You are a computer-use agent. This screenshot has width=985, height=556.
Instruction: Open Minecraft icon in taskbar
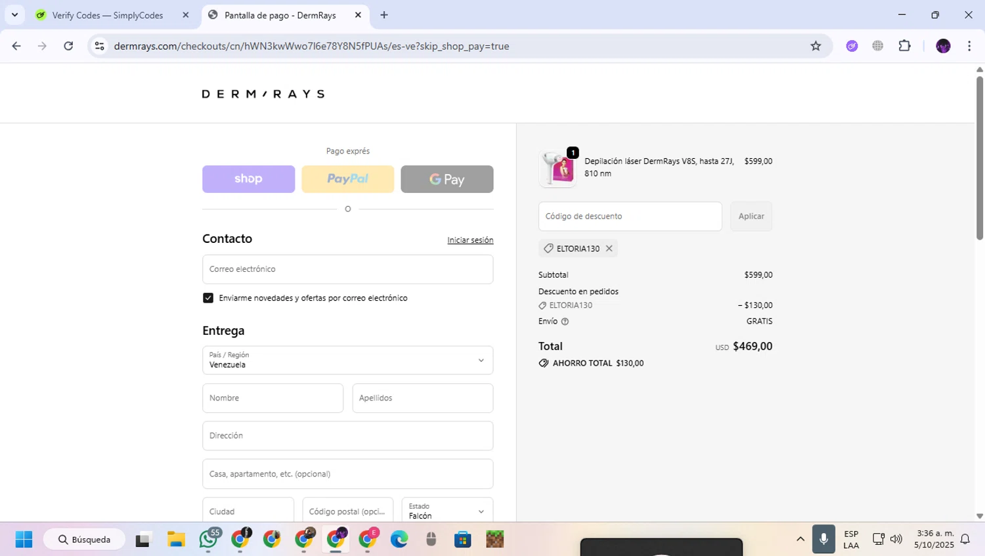point(494,540)
